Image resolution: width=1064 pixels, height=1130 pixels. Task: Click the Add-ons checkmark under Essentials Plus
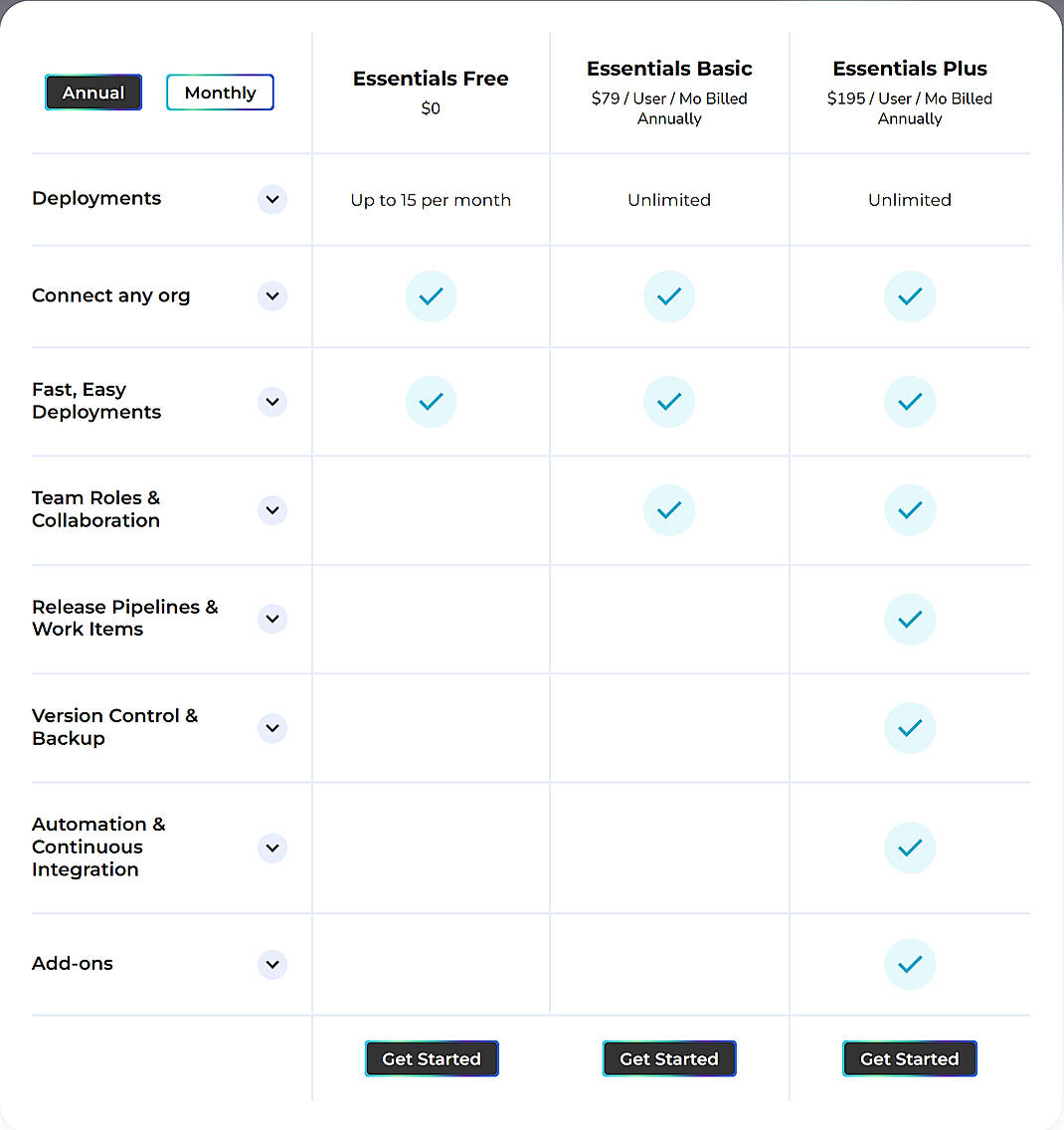[910, 964]
